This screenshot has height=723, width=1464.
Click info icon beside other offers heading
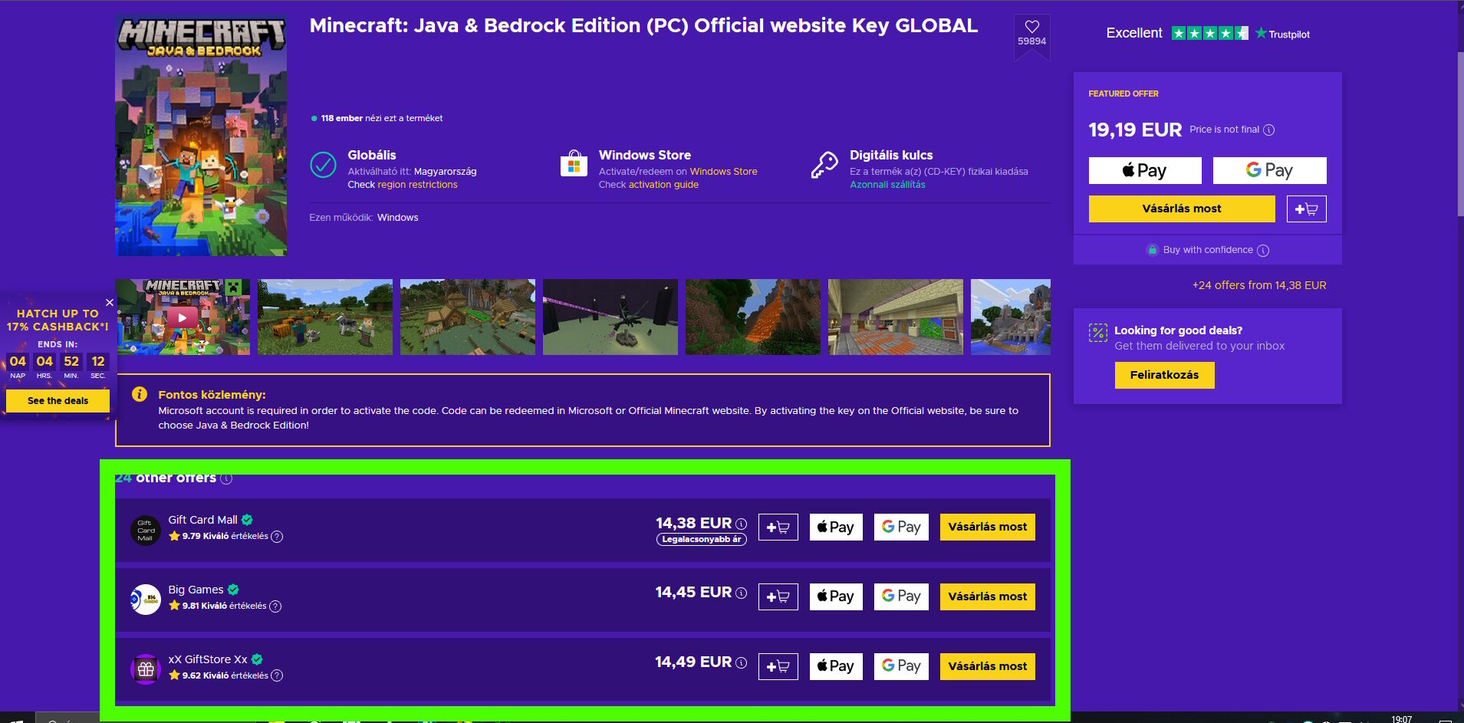226,478
